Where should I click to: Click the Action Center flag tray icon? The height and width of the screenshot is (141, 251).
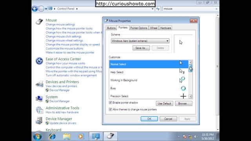tap(185, 137)
